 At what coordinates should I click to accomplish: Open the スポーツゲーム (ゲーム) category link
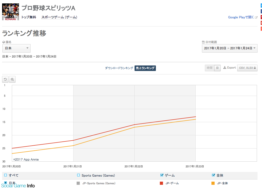(x=59, y=17)
